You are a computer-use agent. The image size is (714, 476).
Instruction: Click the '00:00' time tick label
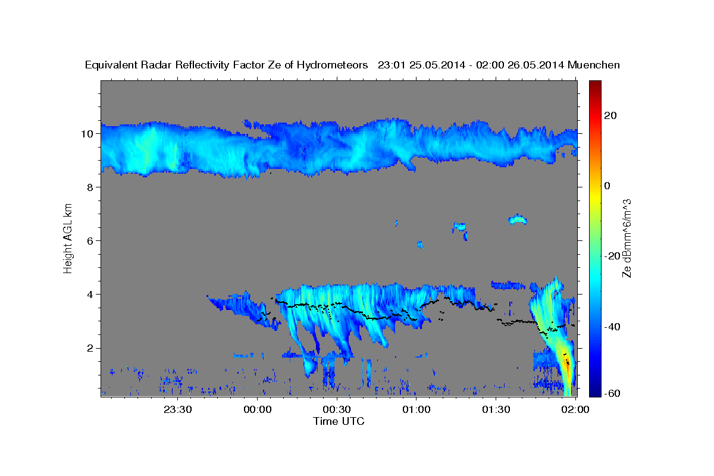pos(258,409)
